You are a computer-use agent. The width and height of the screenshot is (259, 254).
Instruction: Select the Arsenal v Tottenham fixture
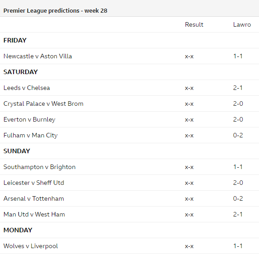tap(34, 198)
